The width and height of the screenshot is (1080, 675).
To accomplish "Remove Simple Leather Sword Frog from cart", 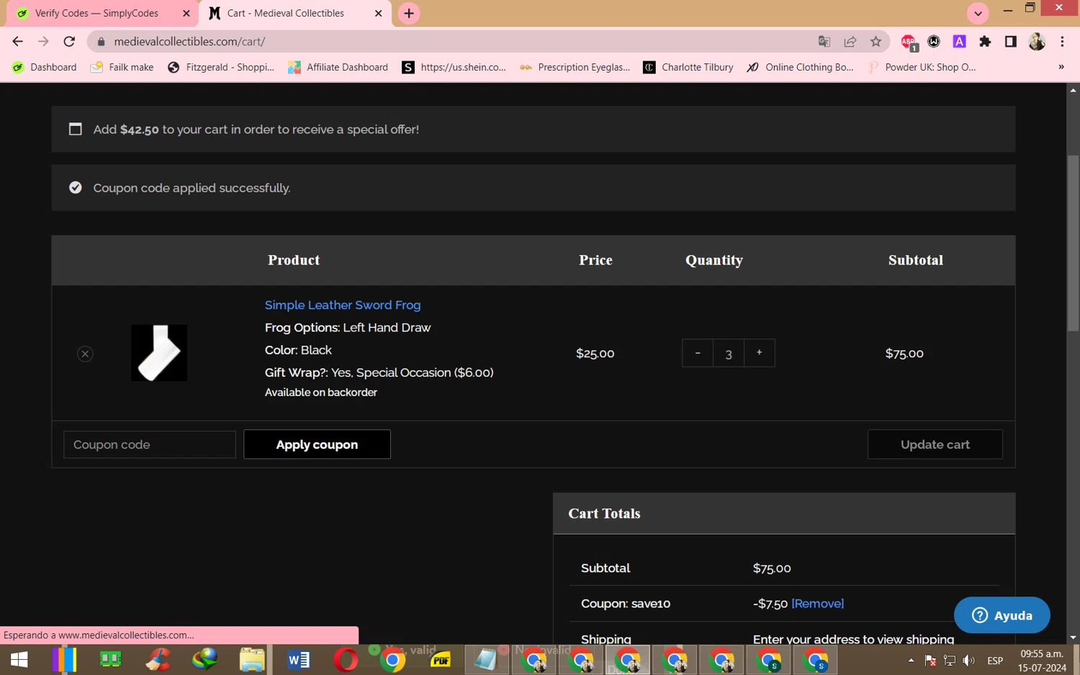I will pyautogui.click(x=85, y=354).
